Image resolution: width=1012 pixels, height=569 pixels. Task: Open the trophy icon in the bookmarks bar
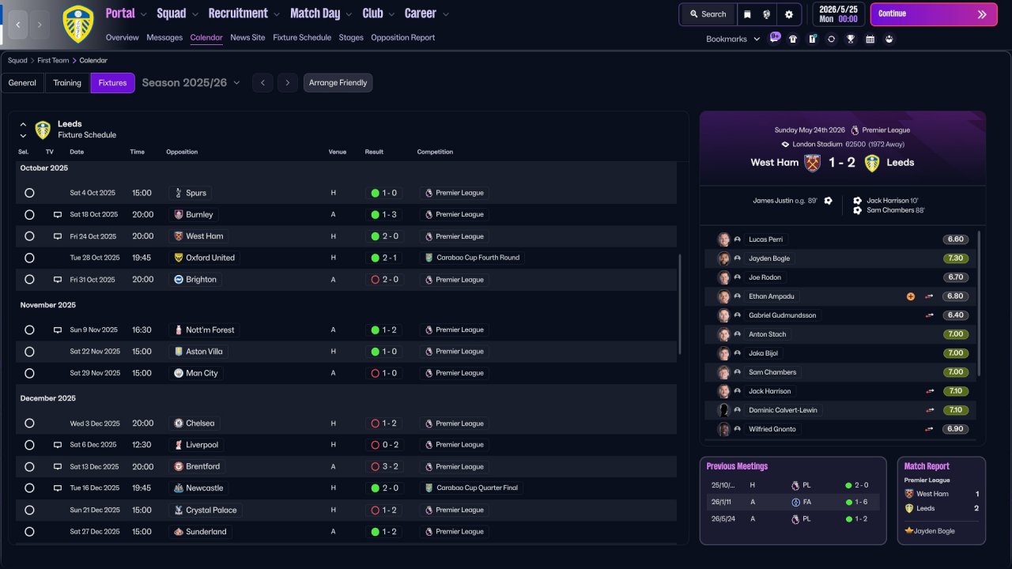coord(851,39)
